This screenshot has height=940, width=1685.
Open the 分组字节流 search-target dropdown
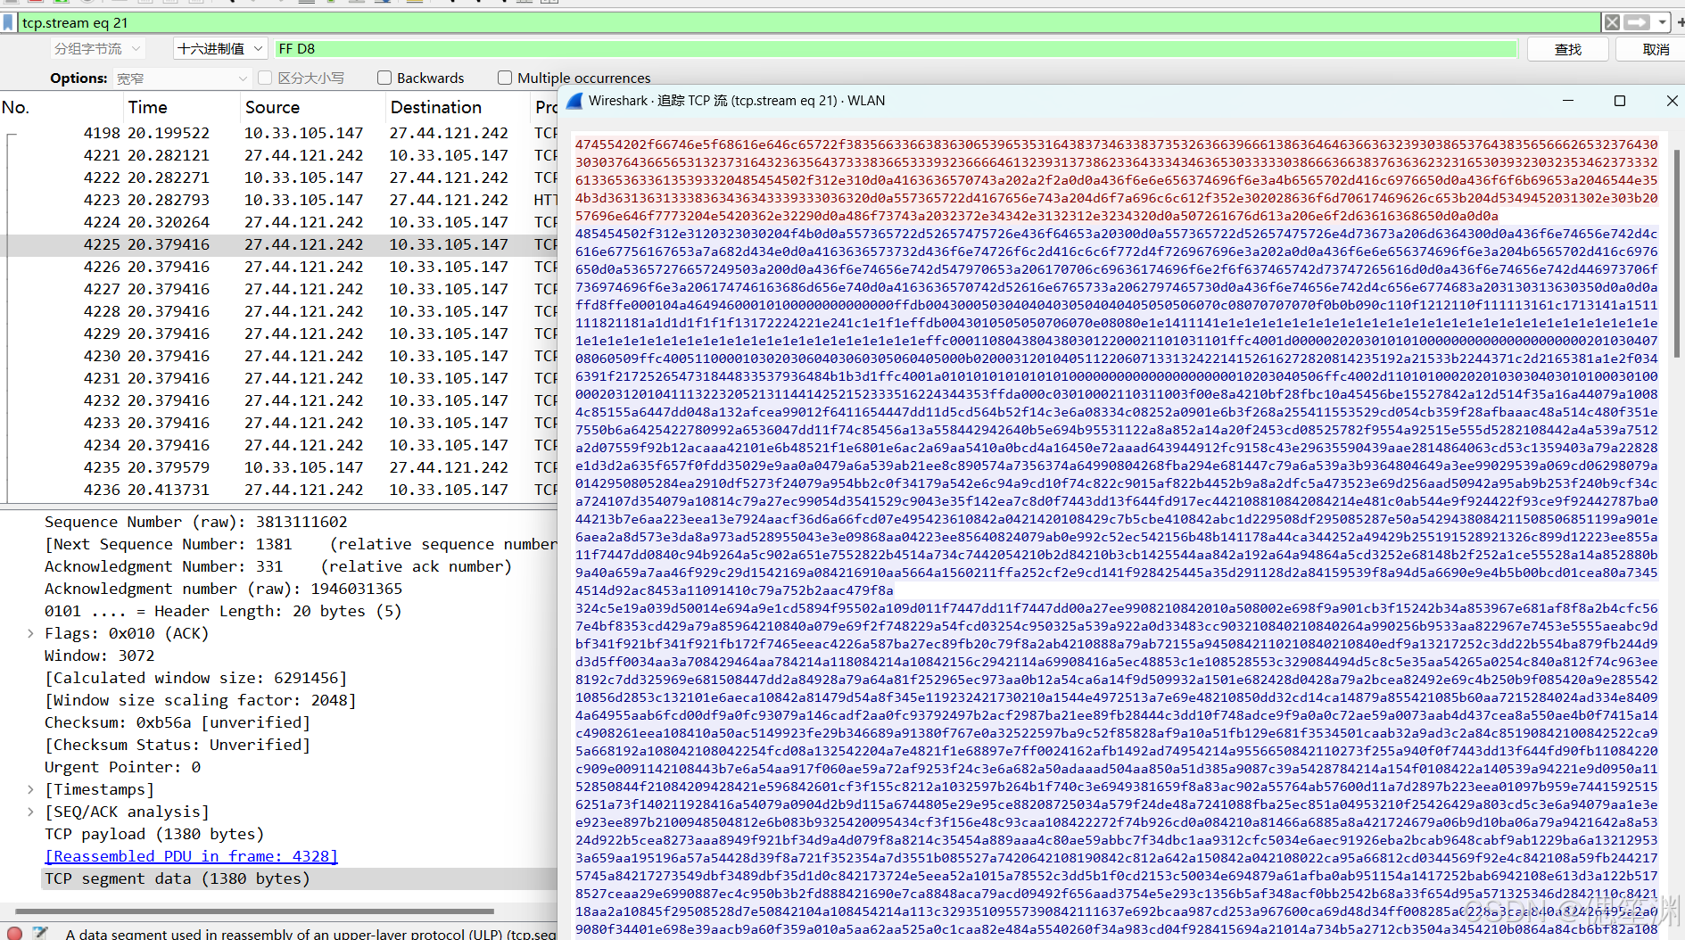96,48
